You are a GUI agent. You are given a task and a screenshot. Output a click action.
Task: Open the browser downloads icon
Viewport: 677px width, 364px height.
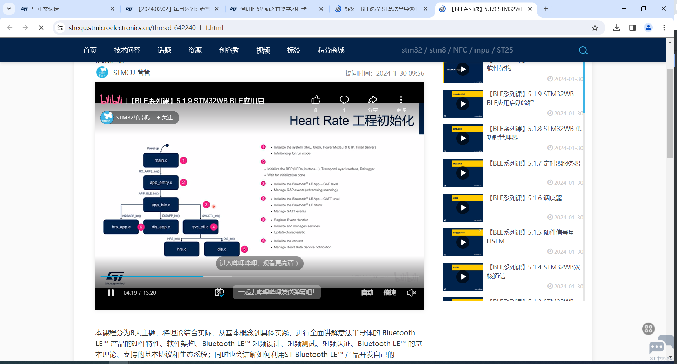(617, 28)
